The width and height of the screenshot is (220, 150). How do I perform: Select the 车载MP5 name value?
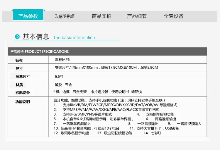(62, 60)
